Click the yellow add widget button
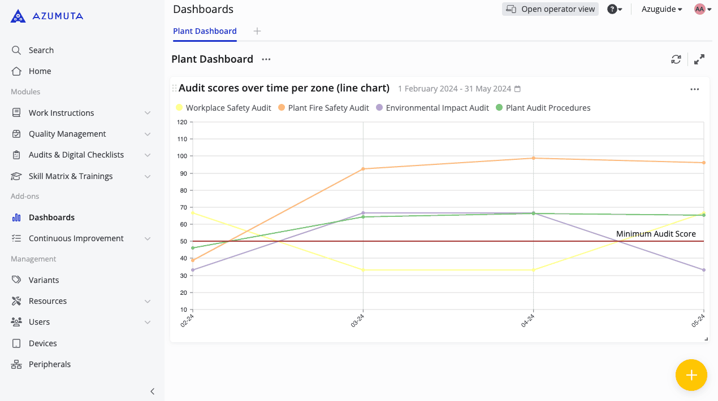 pos(691,375)
